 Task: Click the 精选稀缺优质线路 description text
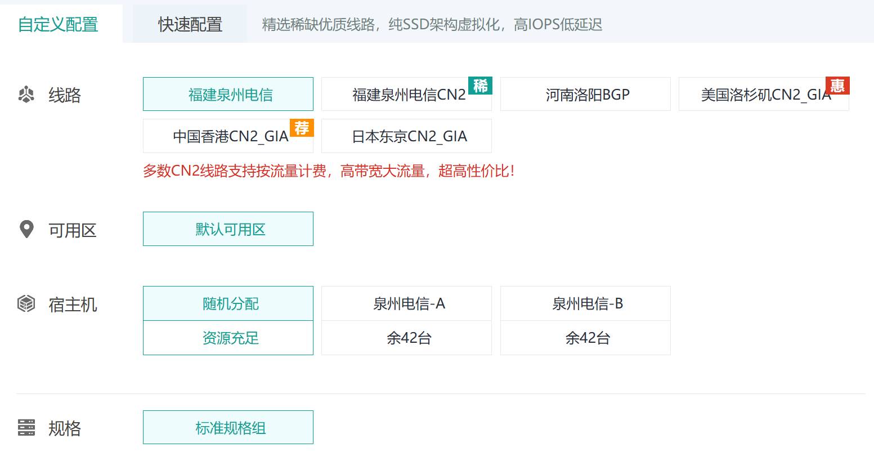(x=432, y=25)
